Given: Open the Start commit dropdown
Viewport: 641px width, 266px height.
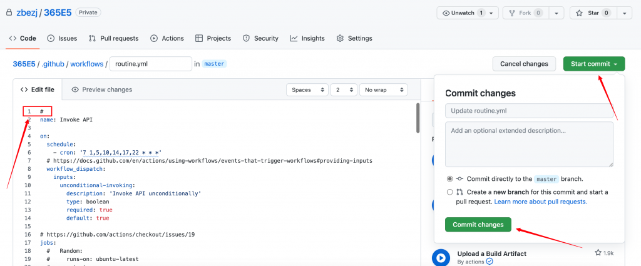Looking at the screenshot, I should coord(593,64).
